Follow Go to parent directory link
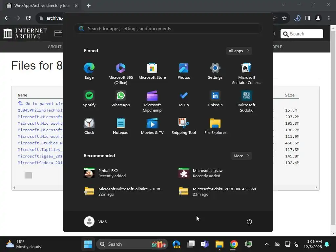 (40, 103)
